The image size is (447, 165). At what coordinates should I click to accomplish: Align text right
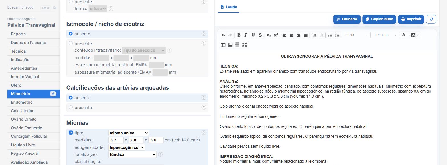298,35
